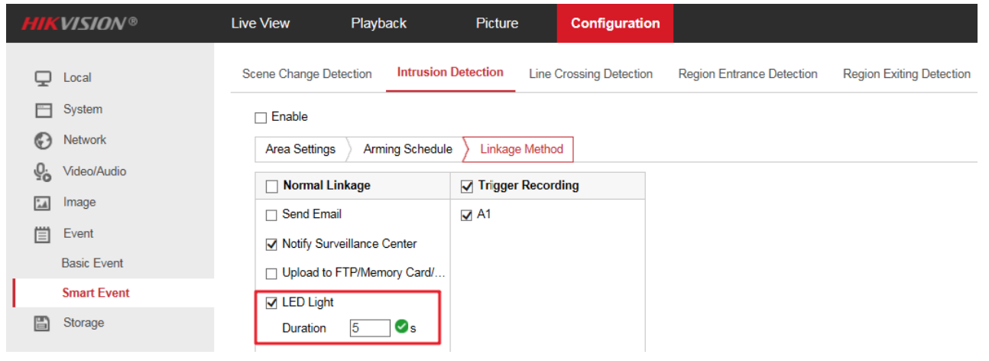Enable the Send Email checkbox
Image resolution: width=989 pixels, height=361 pixels.
(271, 216)
